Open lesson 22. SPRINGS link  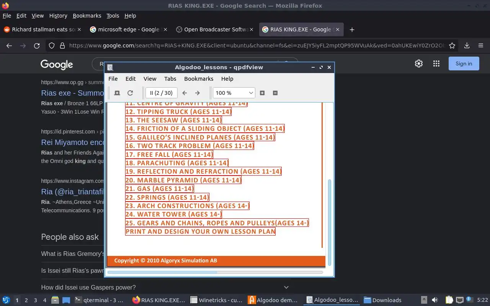[x=167, y=197]
